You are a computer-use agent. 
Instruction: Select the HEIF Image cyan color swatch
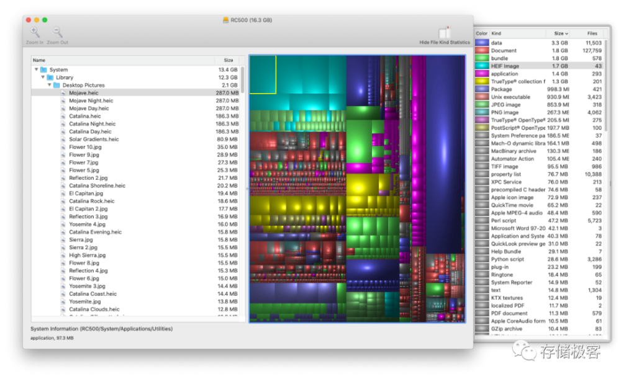point(482,66)
